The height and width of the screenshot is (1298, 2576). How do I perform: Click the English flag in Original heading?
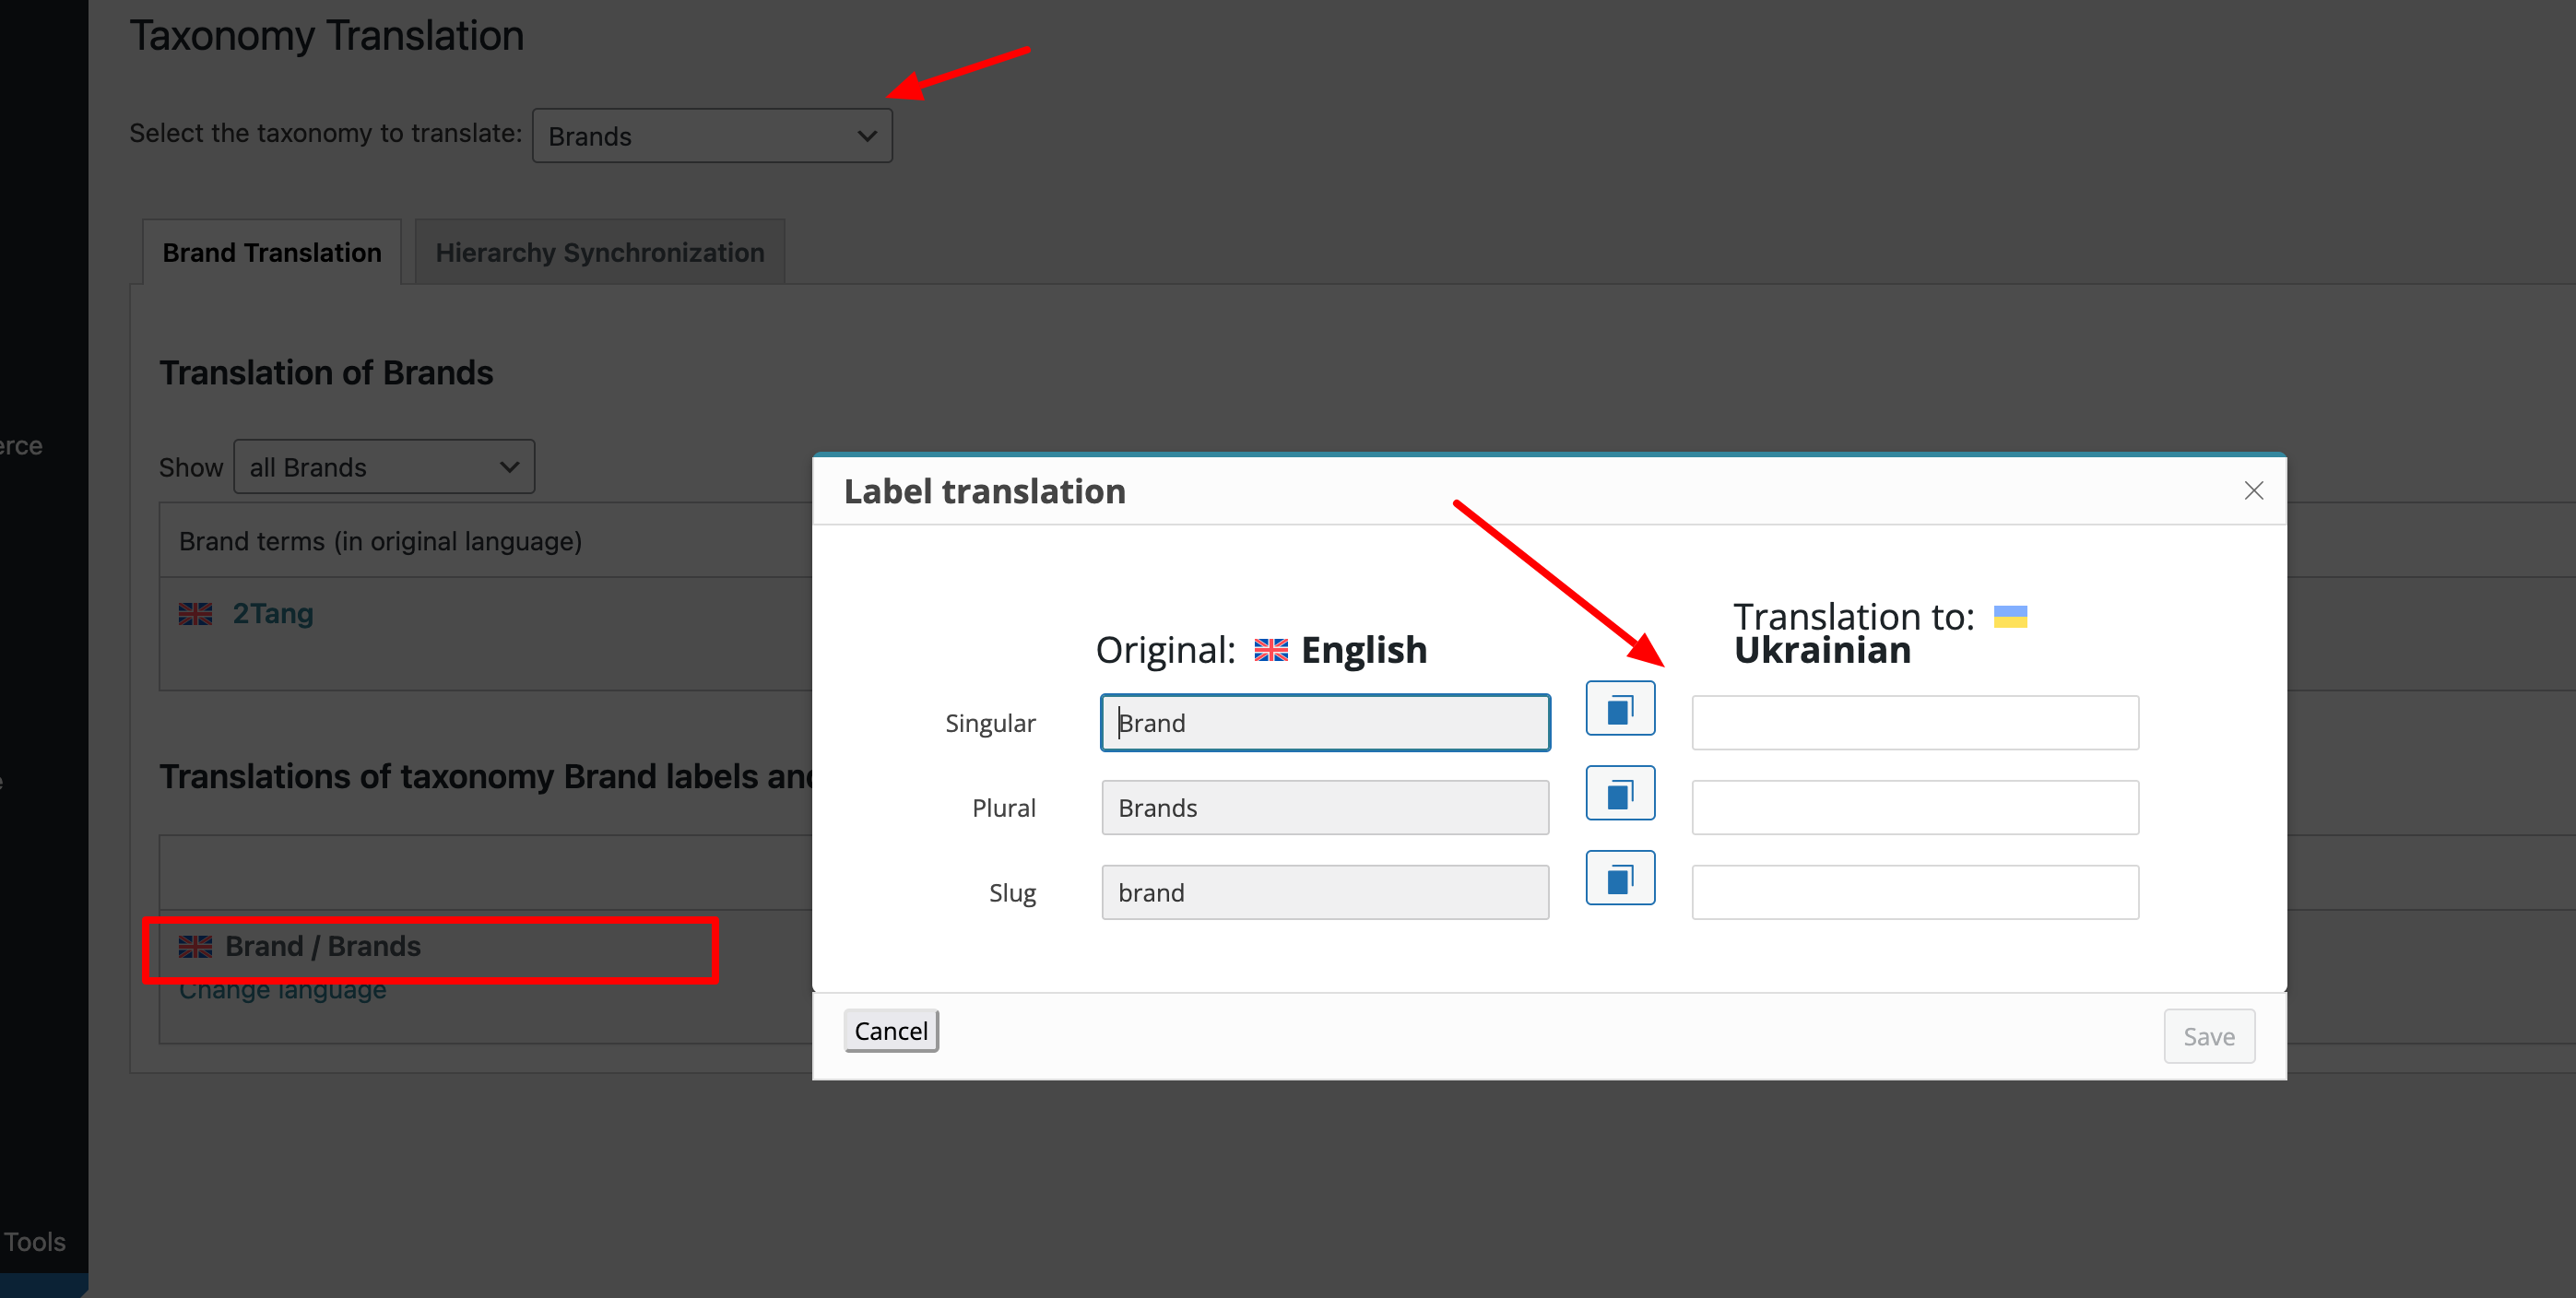click(x=1271, y=650)
